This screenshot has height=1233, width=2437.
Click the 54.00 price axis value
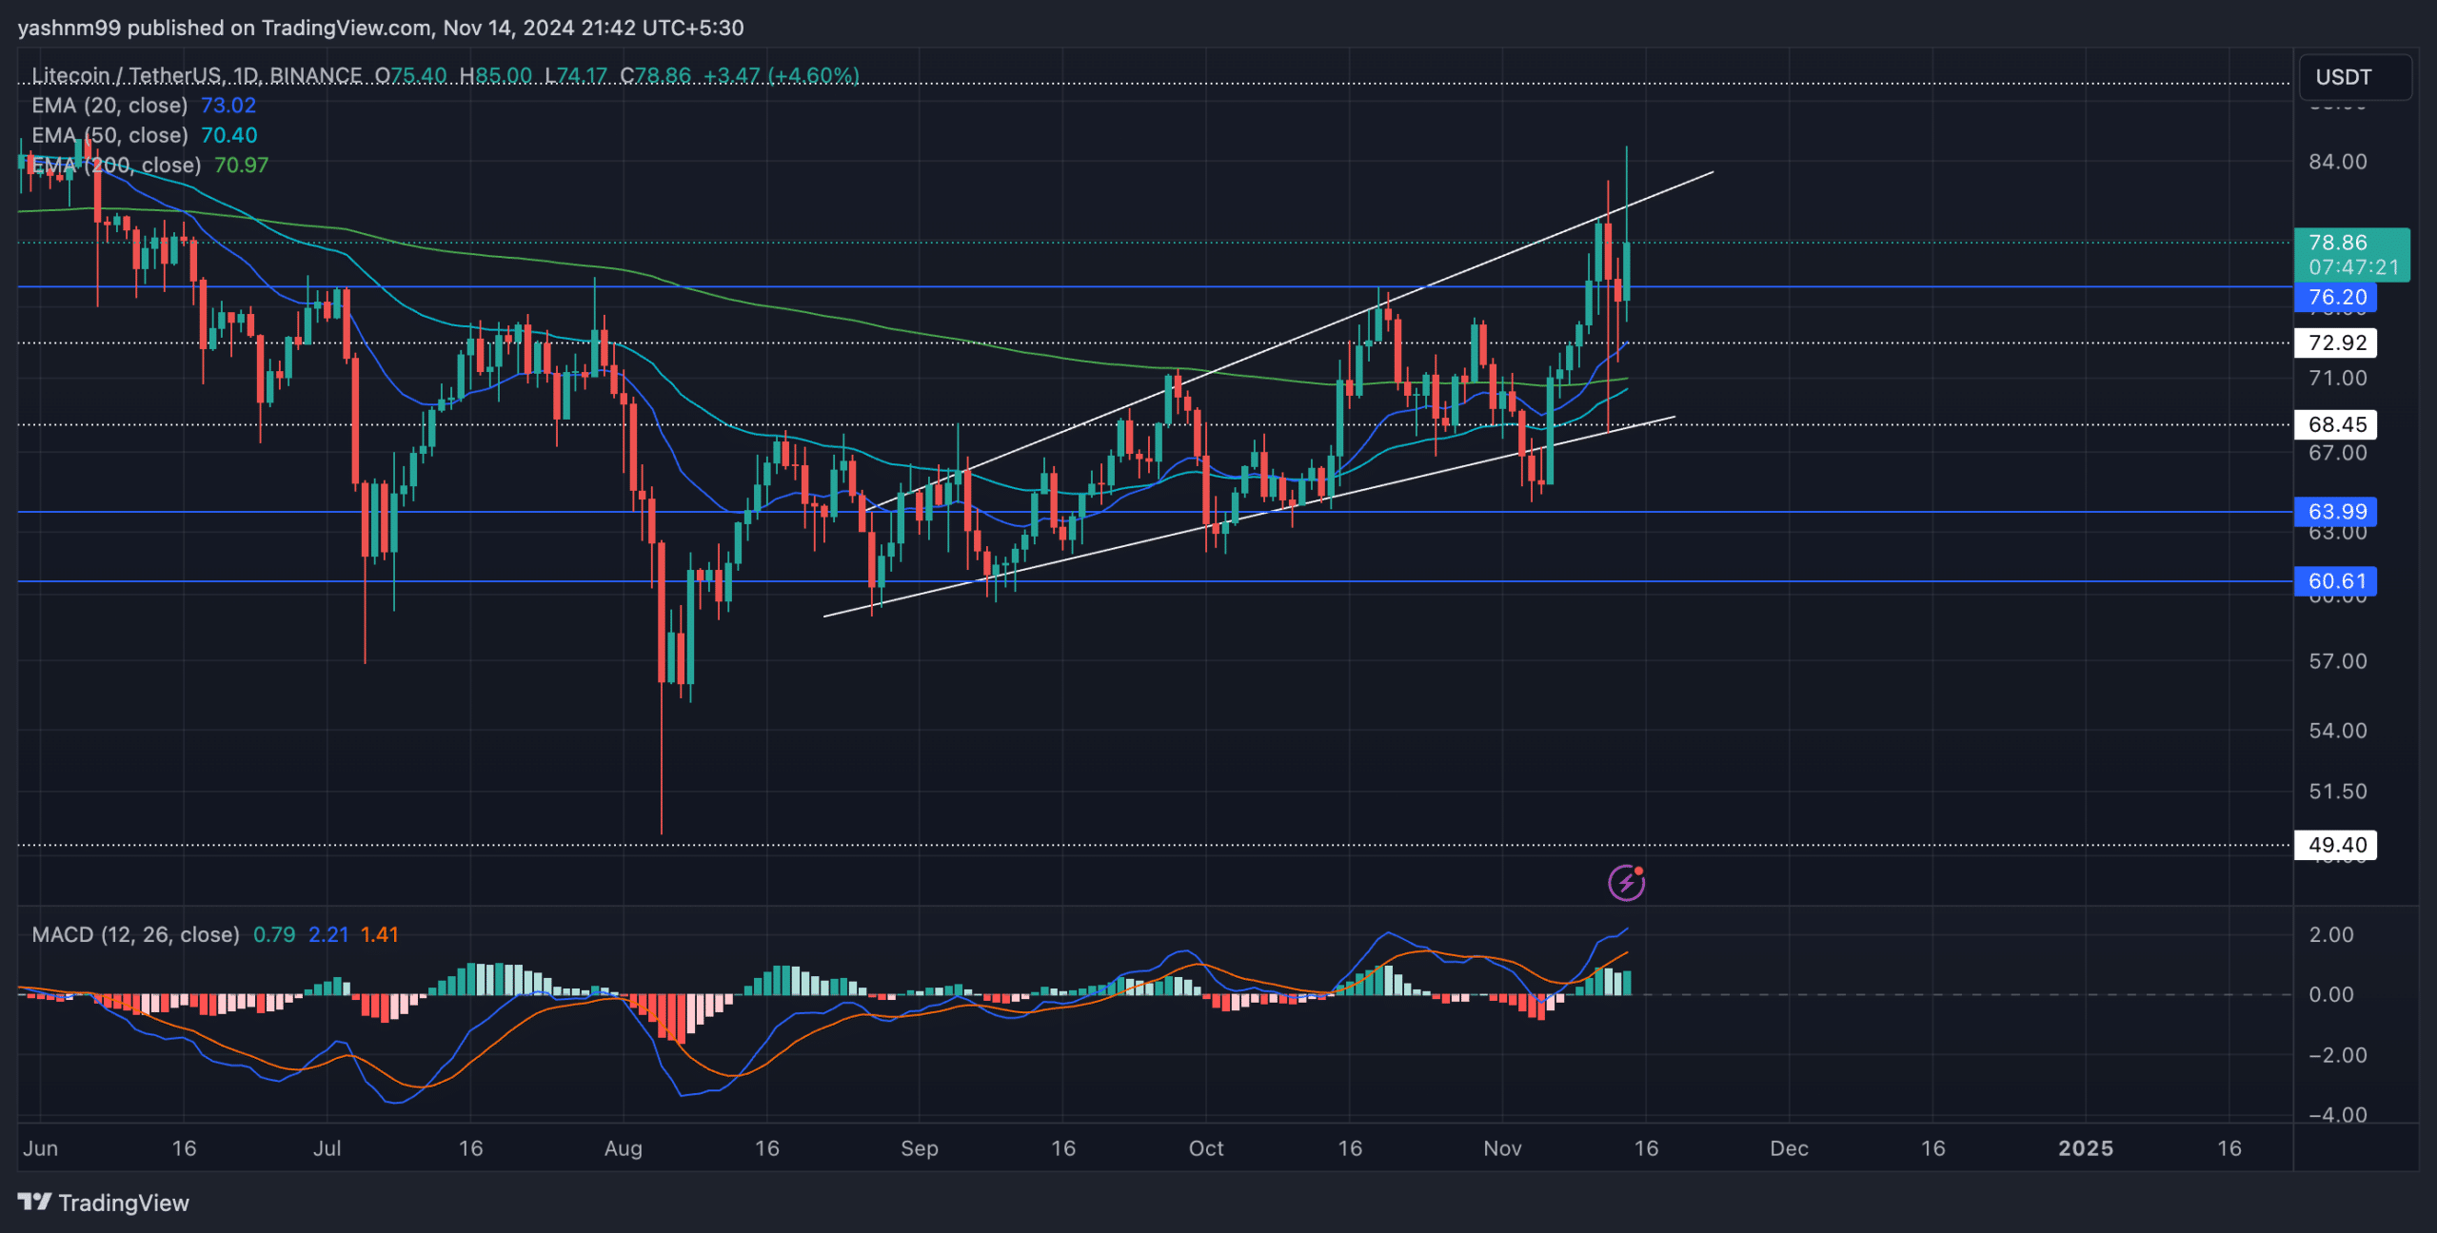pyautogui.click(x=2338, y=731)
